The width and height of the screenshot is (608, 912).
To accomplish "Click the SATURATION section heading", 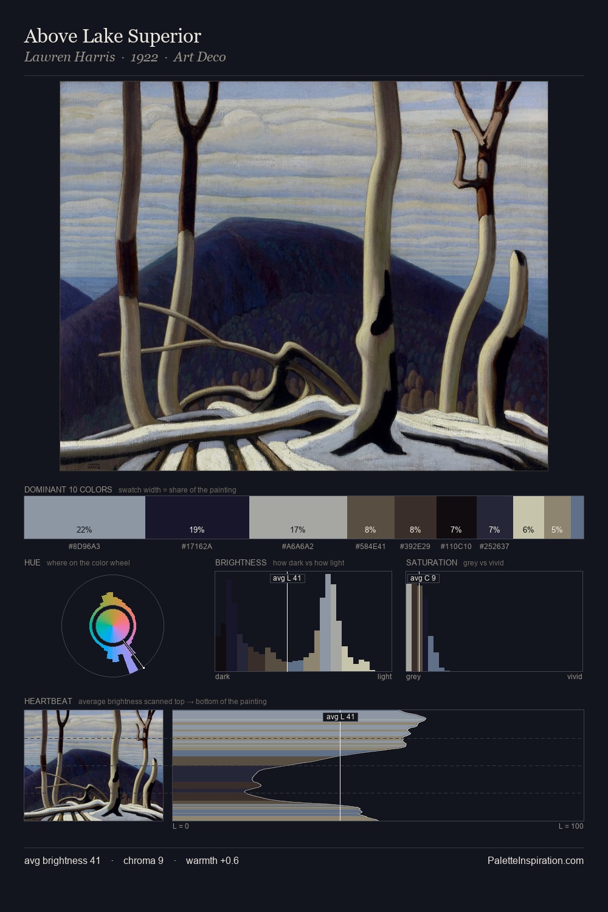I will tap(432, 562).
